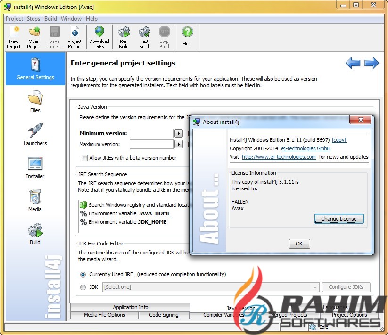Click the About install4j title bar icon
The image size is (388, 335).
coord(197,122)
